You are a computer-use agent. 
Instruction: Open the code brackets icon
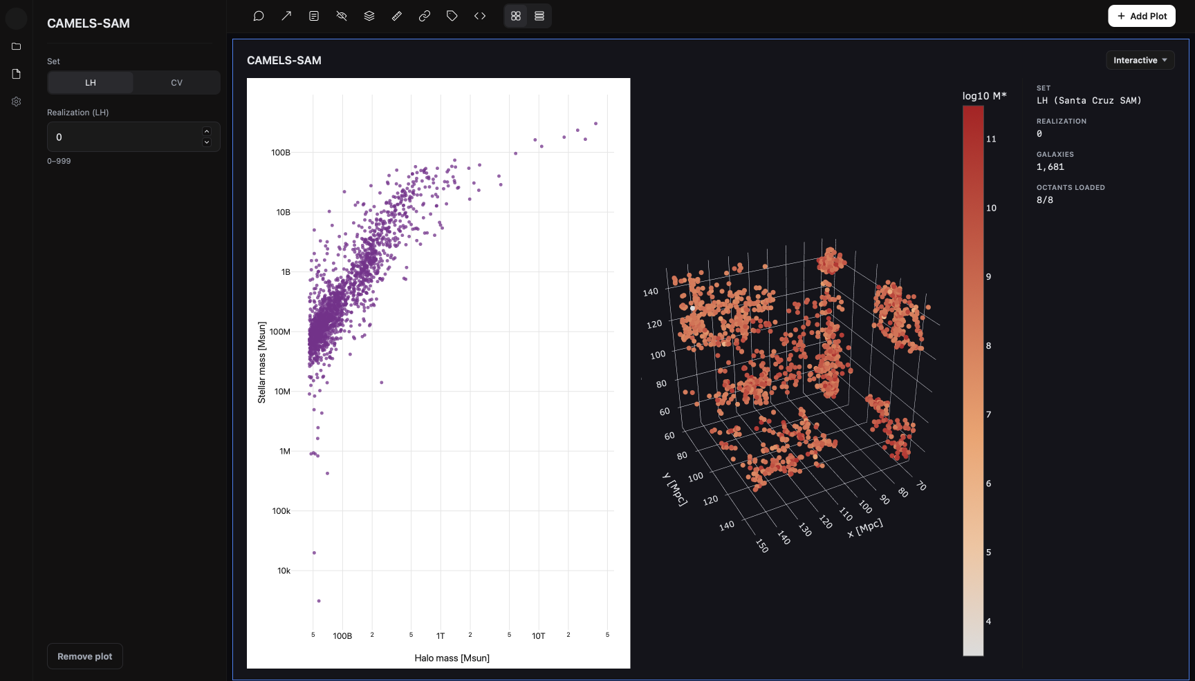coord(480,16)
